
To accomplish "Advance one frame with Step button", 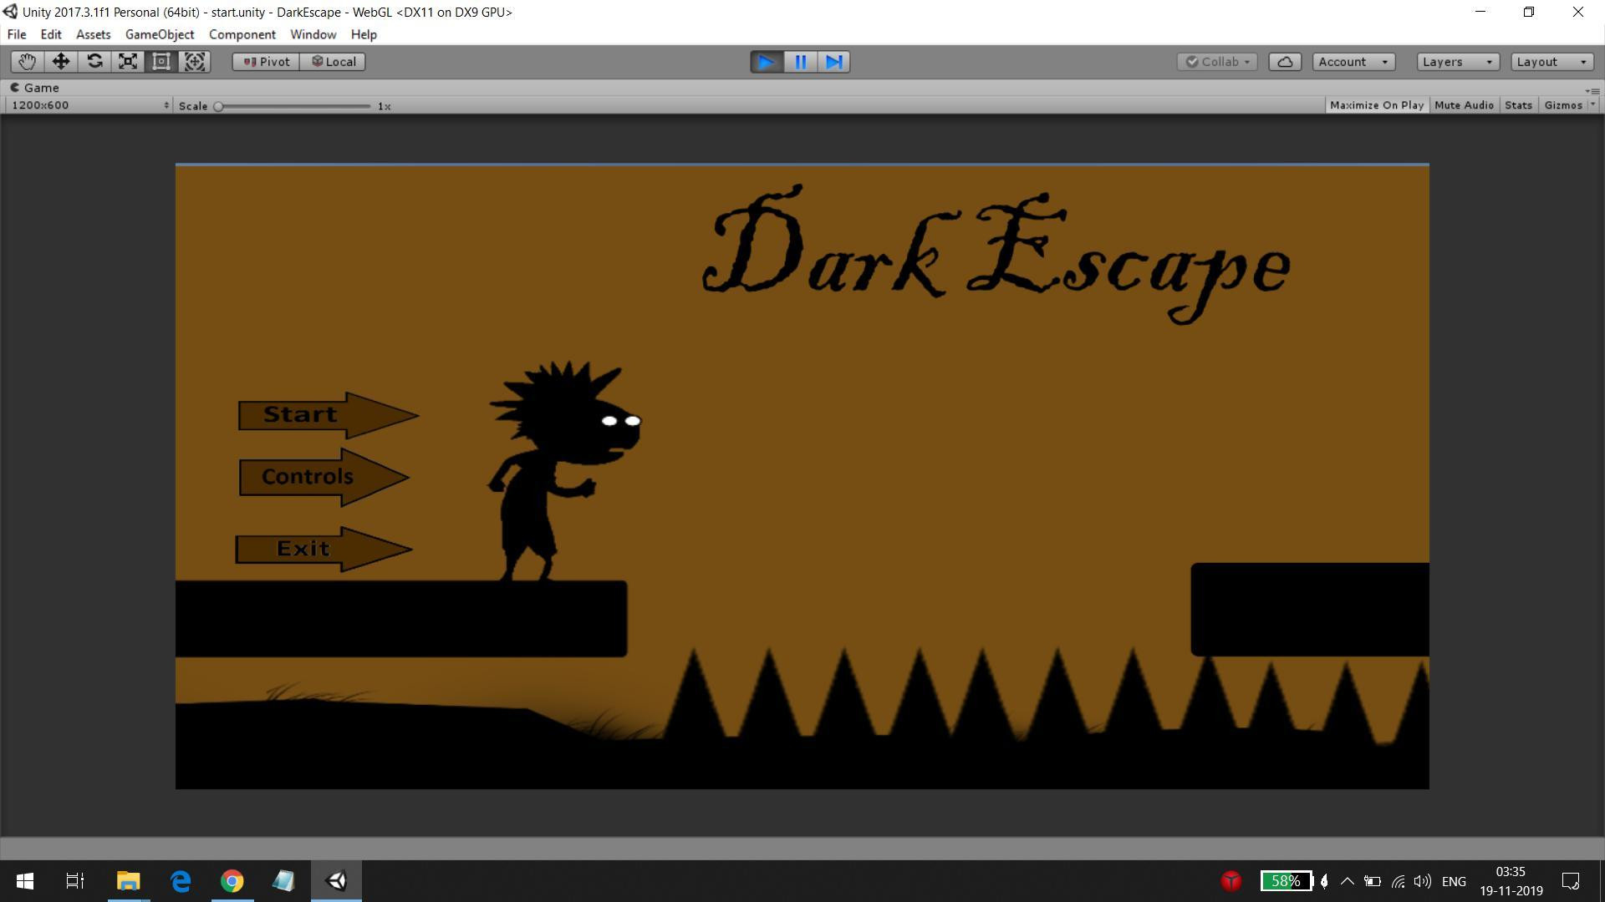I will (x=833, y=62).
